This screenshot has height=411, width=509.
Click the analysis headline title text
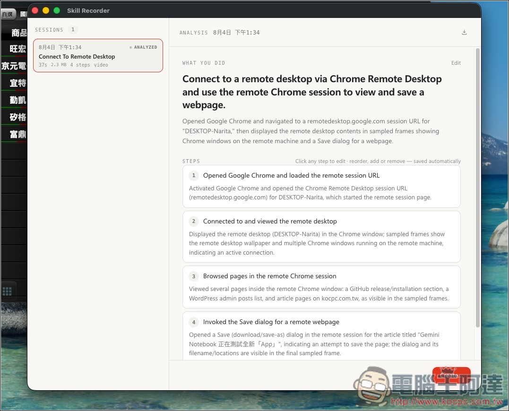pos(312,92)
